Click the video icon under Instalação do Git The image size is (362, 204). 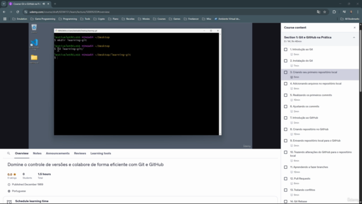pos(292,66)
